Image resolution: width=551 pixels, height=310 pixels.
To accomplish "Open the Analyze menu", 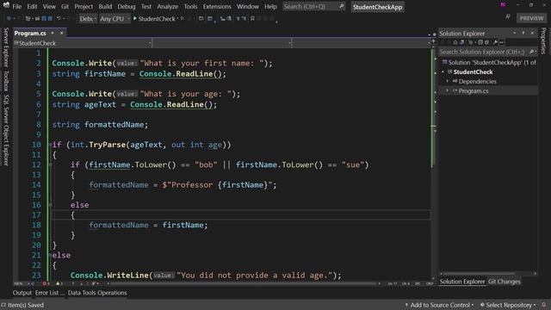I will pyautogui.click(x=168, y=6).
